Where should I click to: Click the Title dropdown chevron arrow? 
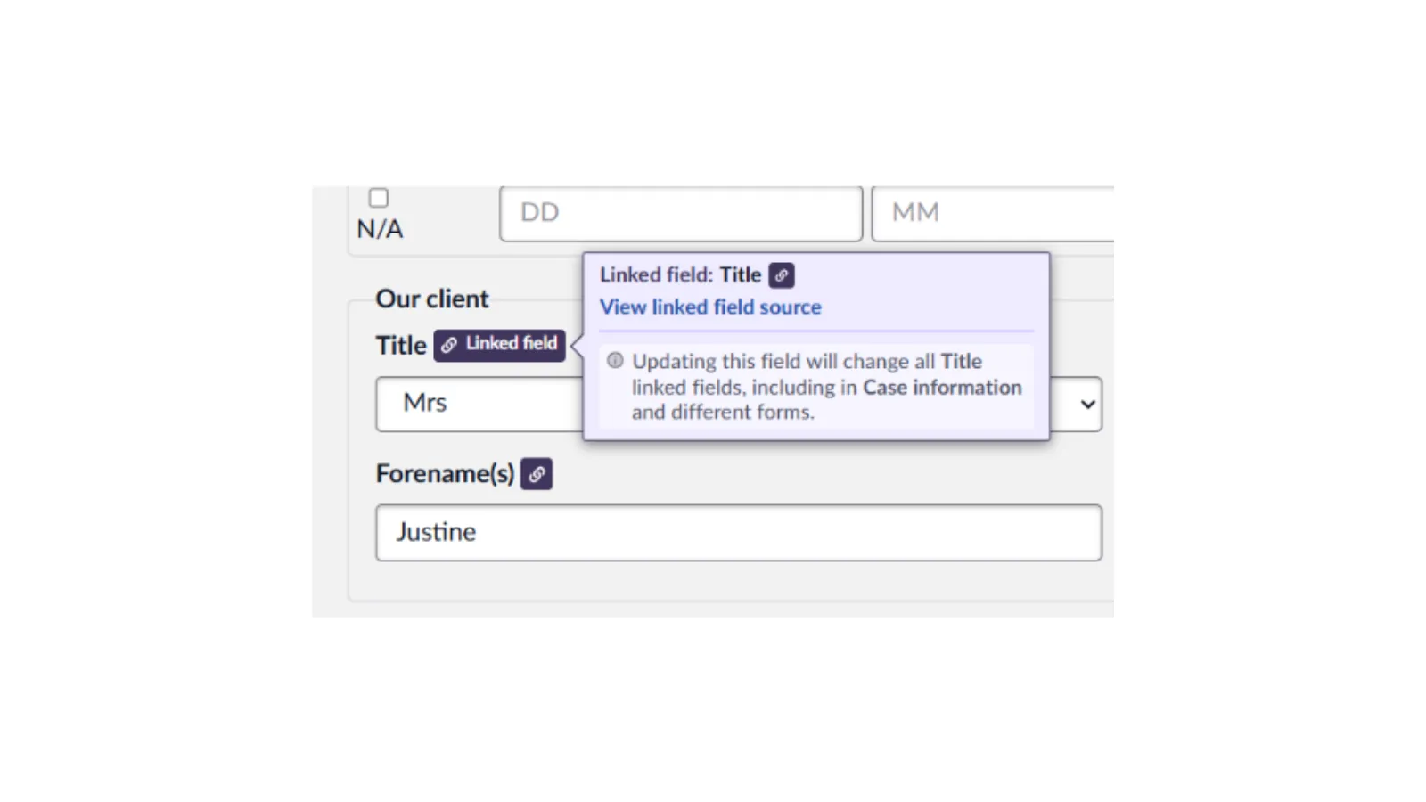click(1087, 405)
